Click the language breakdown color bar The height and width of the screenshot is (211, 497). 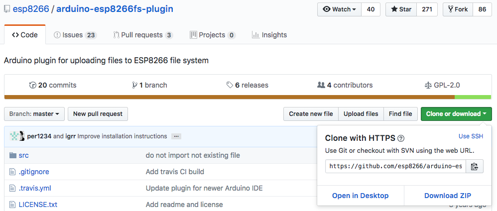point(248,97)
